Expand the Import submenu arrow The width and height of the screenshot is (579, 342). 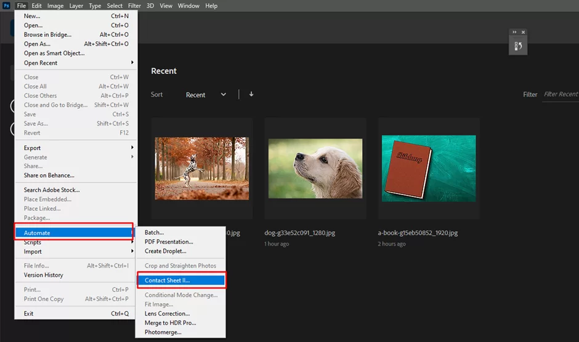(132, 251)
